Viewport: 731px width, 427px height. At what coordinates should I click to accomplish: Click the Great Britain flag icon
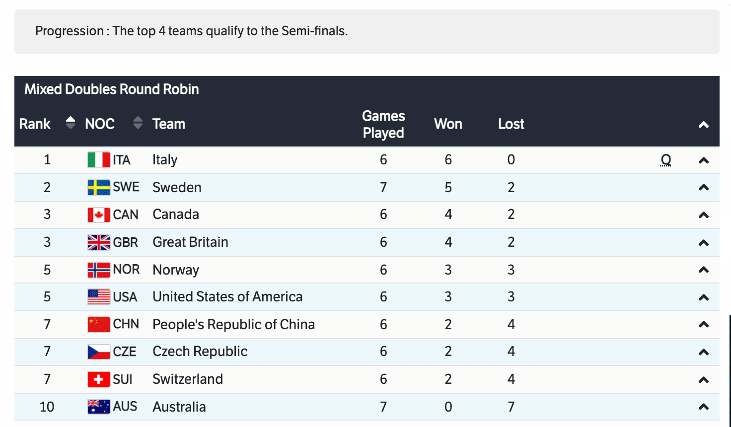pyautogui.click(x=98, y=242)
